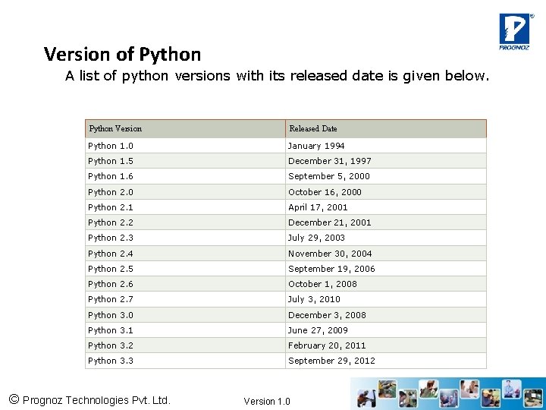Click the "December 31, 1997" date cell
The width and height of the screenshot is (546, 410).
coord(330,161)
